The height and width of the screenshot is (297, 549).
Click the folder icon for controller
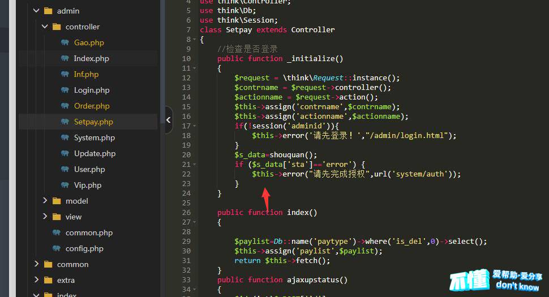click(x=56, y=27)
